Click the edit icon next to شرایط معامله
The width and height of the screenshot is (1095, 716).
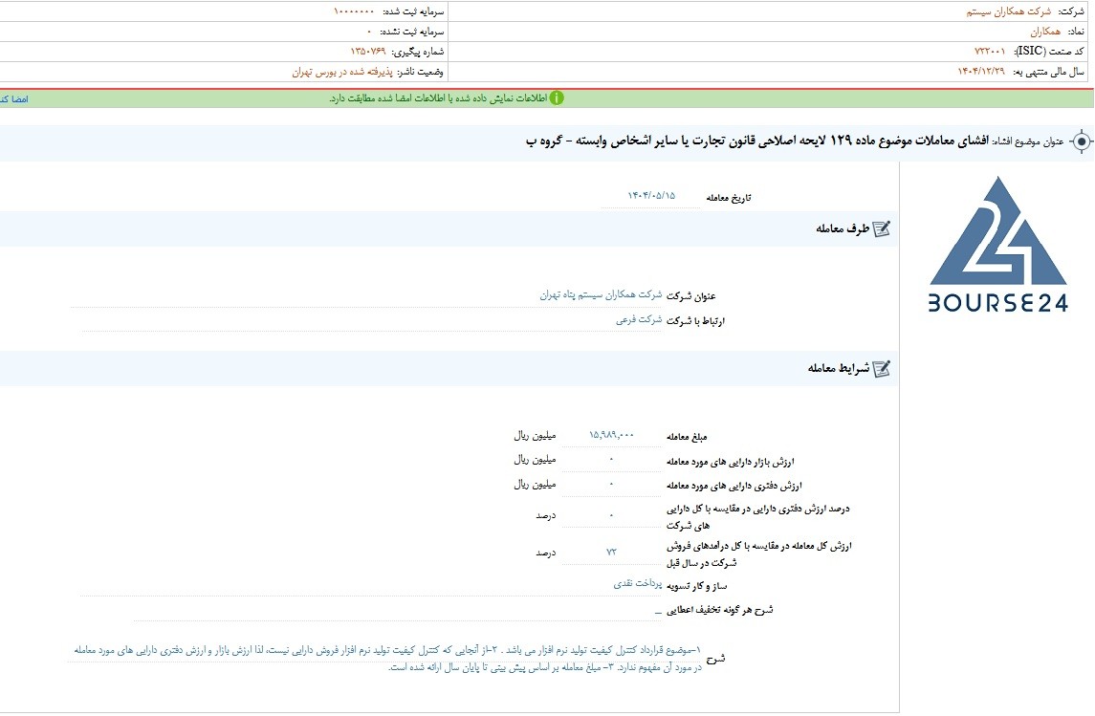pos(882,368)
